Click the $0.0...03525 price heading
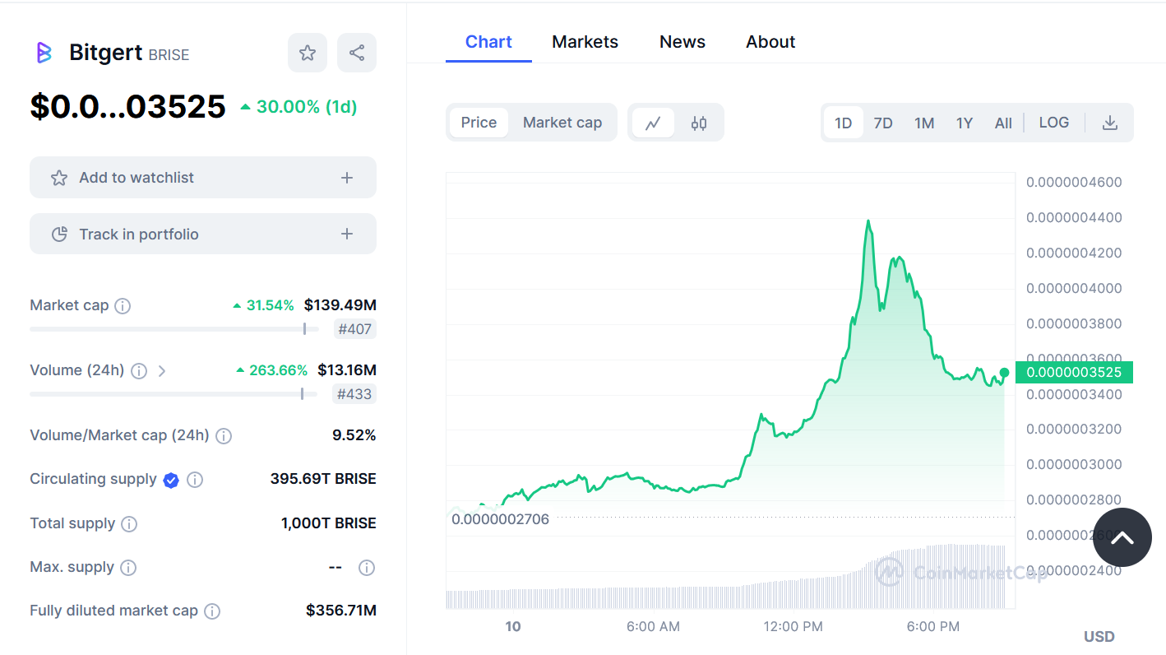The width and height of the screenshot is (1166, 655). tap(127, 106)
